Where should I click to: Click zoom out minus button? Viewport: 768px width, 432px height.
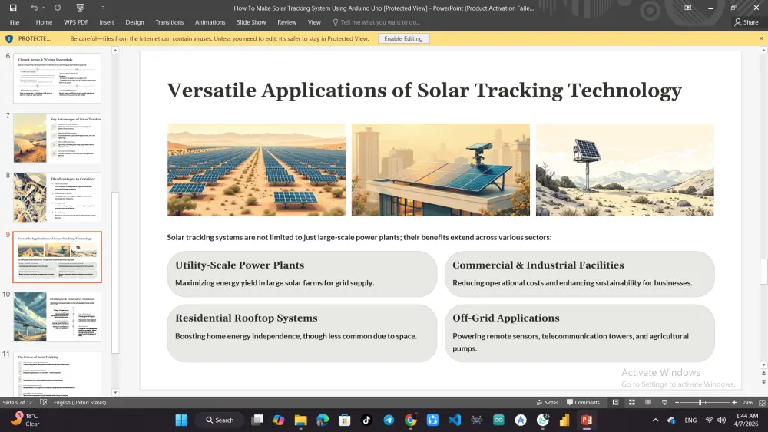point(677,403)
